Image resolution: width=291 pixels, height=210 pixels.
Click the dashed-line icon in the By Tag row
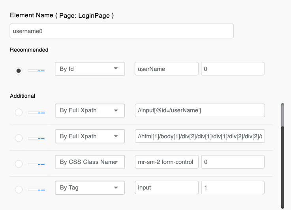(36, 190)
